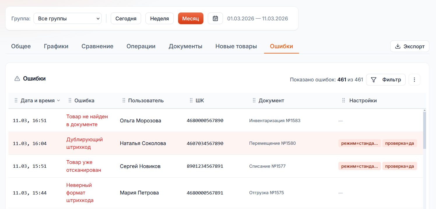Click error Дублирующий штрихкод

coord(85,143)
